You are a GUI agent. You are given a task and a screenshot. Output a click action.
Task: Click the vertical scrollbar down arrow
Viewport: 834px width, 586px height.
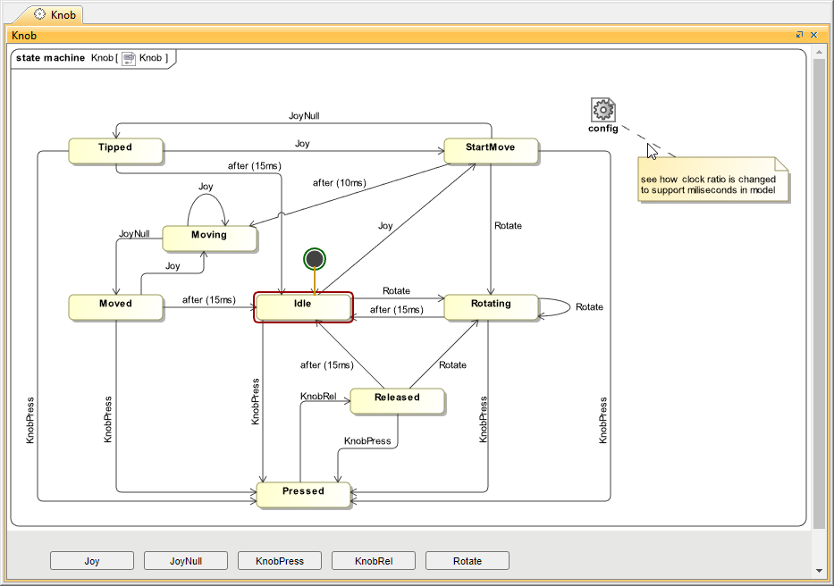click(x=819, y=571)
